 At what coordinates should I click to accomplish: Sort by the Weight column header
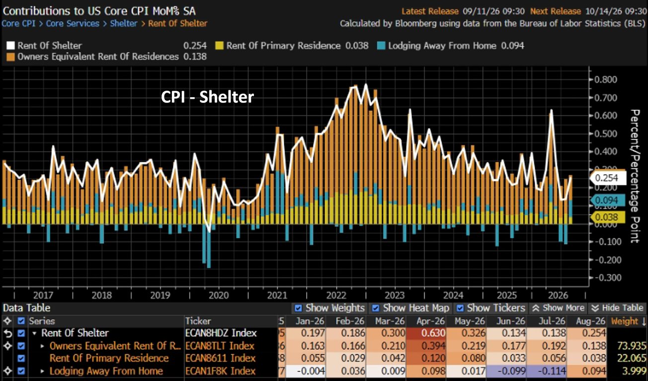pyautogui.click(x=628, y=321)
